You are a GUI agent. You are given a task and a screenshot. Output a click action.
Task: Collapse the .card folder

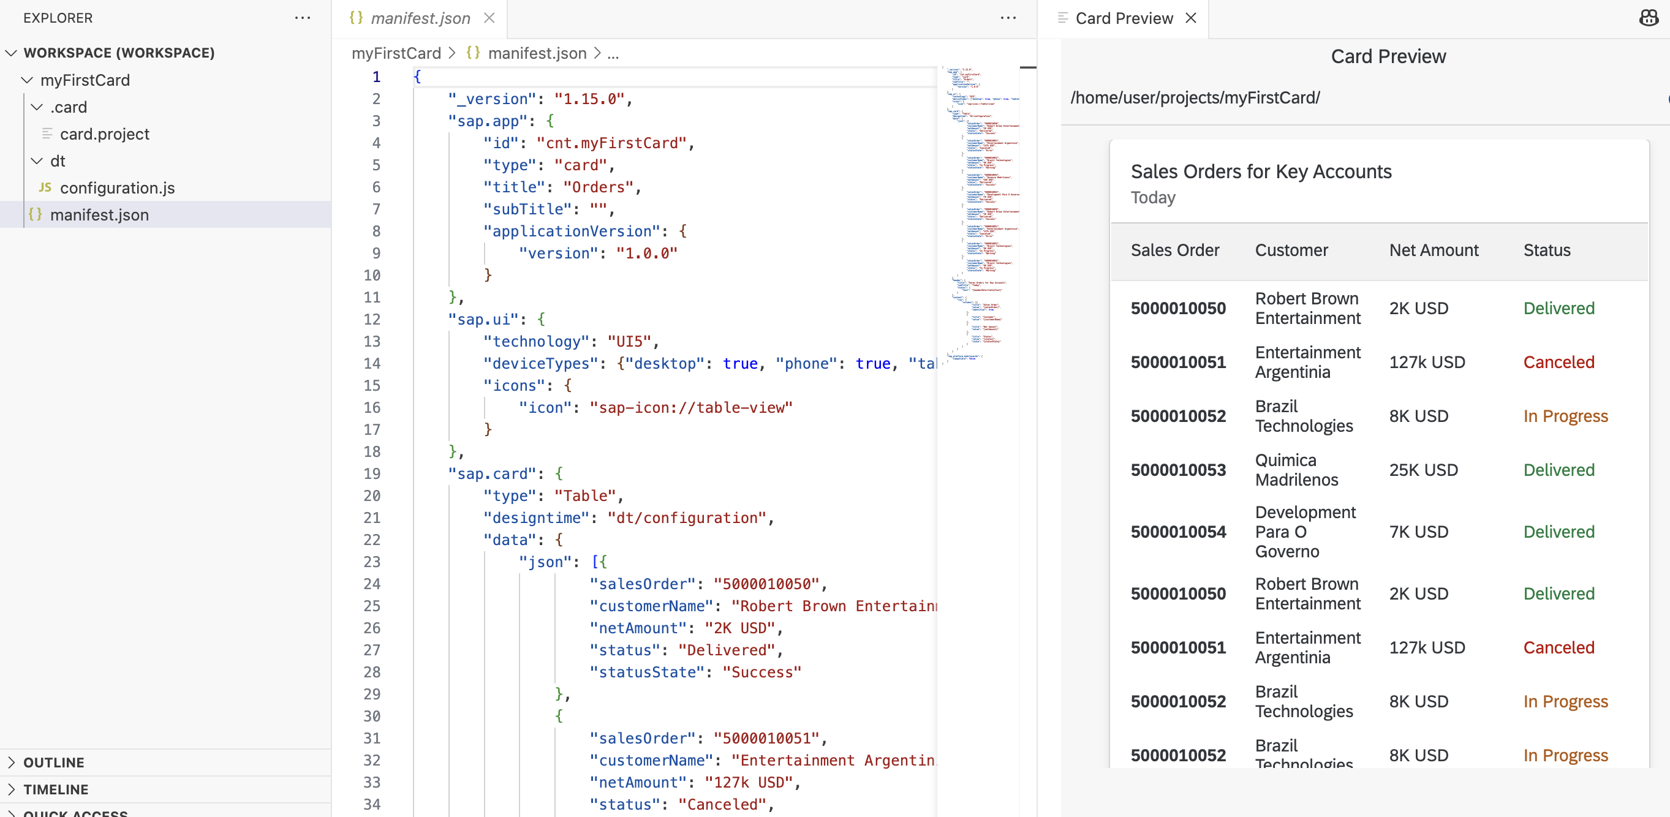(36, 107)
